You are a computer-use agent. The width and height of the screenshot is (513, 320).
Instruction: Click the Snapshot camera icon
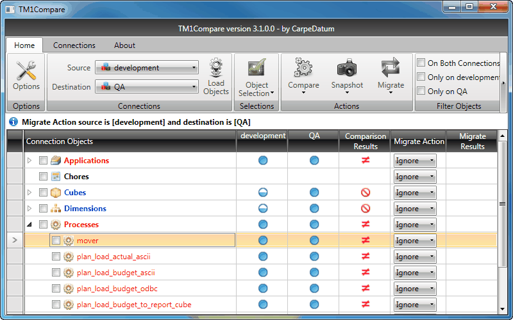tap(347, 68)
